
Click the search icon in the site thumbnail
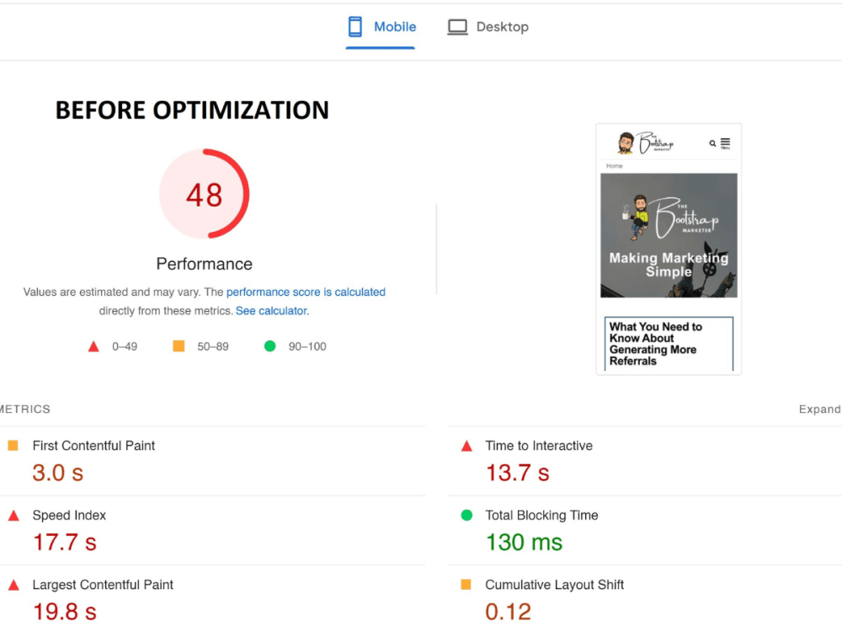click(x=712, y=143)
